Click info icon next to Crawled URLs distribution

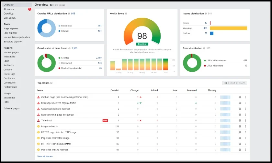click(x=69, y=14)
